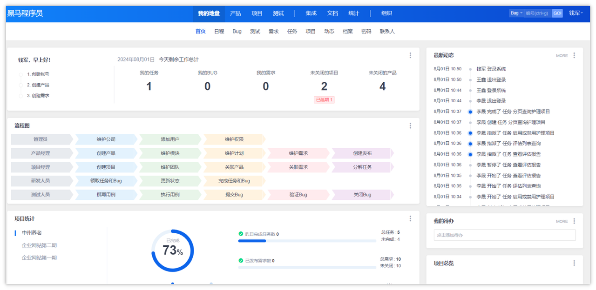Switch to the 档案 sub-tab
Image resolution: width=596 pixels, height=290 pixels.
[x=348, y=32]
